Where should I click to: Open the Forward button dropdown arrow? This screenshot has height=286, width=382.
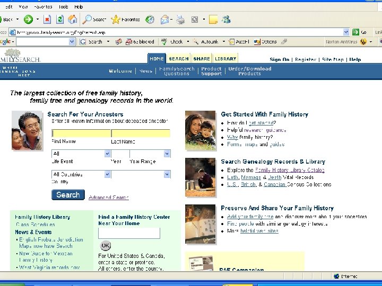coord(38,19)
